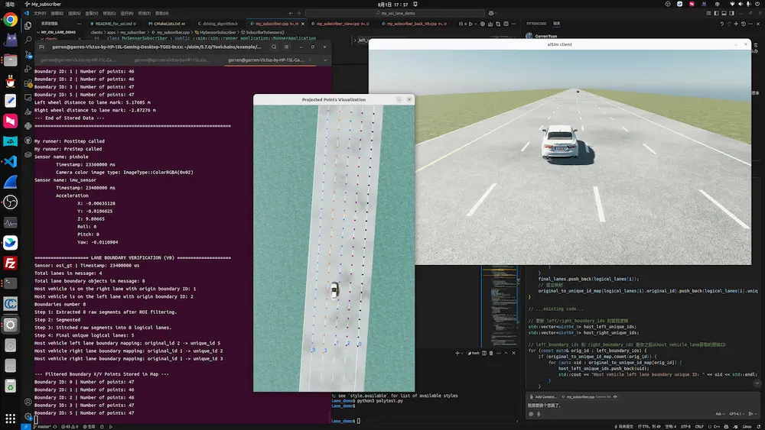Viewport: 765px width, 430px height.
Task: Click CRLF line ending in status bar
Action: pyautogui.click(x=699, y=427)
